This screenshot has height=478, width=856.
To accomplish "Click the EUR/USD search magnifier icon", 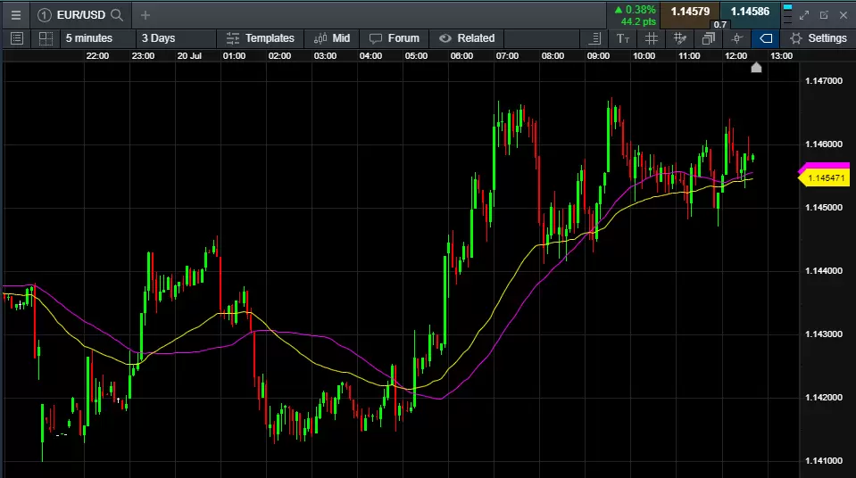I will pyautogui.click(x=116, y=15).
